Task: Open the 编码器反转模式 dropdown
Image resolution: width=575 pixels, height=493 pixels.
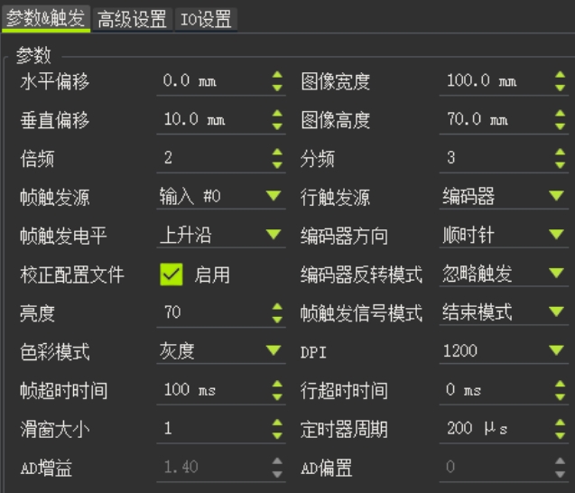Action: pos(503,275)
